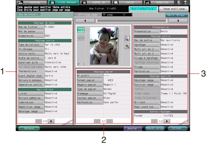The width and height of the screenshot is (206, 147).
Task: Click the Ecraser button
Action: 178,128
